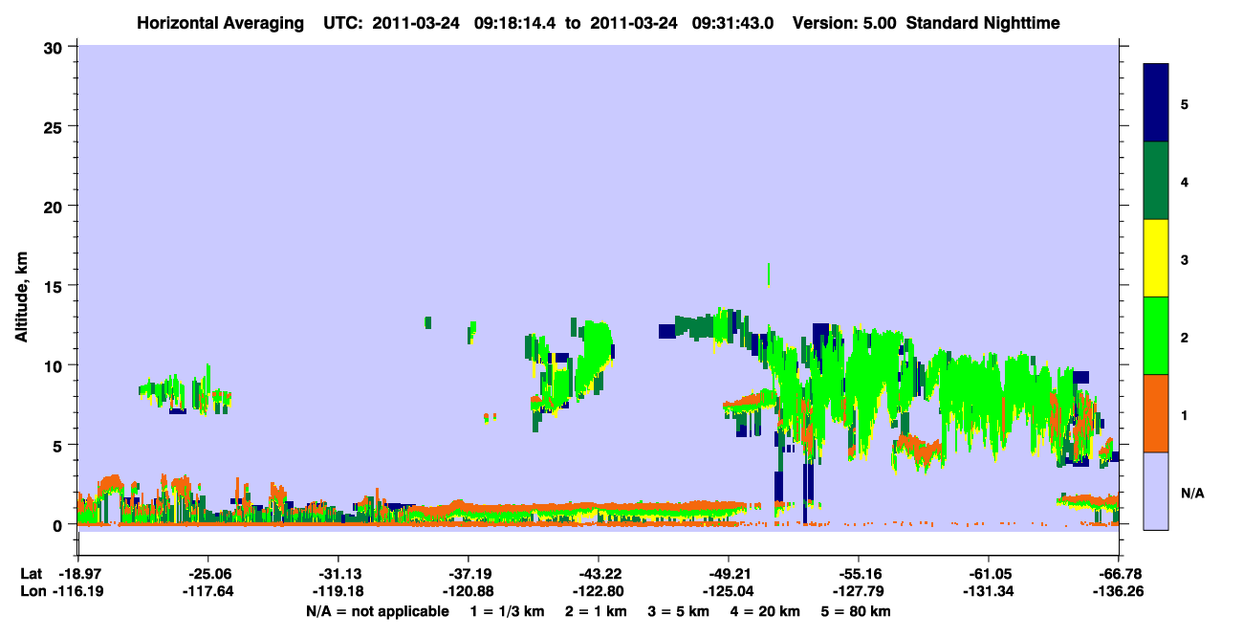
Task: Click the latitude value '-37.19'
Action: [468, 574]
